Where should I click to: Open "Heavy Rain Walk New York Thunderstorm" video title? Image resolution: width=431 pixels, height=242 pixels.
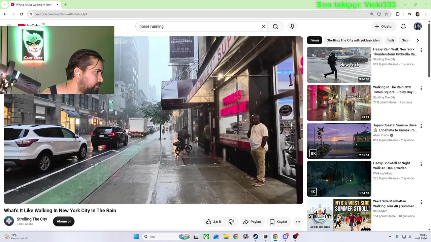click(x=395, y=52)
